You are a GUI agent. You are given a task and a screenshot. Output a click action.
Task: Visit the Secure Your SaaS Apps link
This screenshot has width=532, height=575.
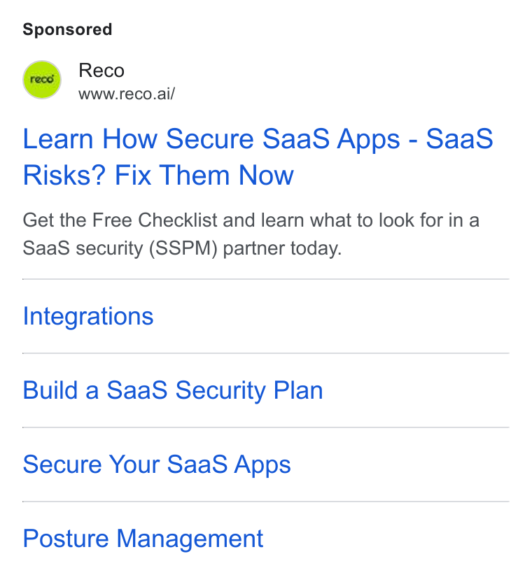157,464
